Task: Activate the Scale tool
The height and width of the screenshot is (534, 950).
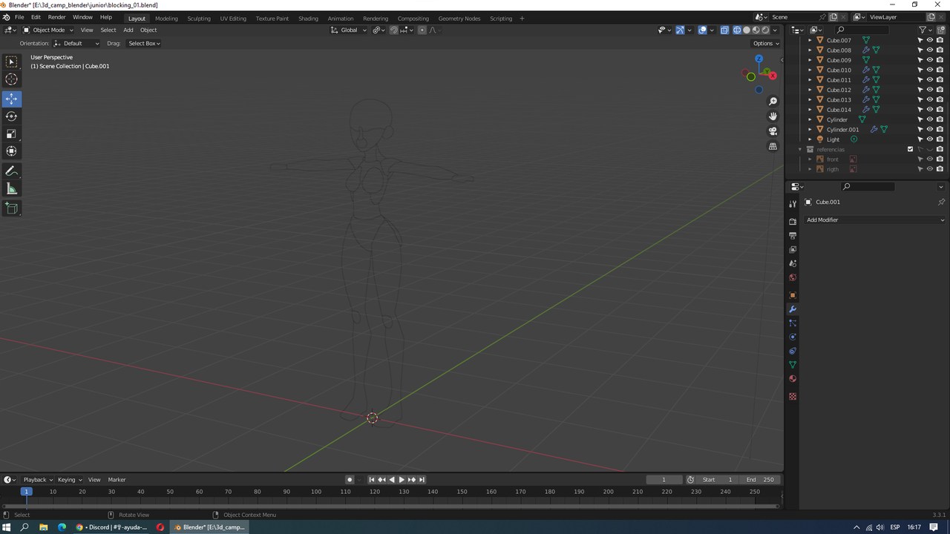Action: pyautogui.click(x=11, y=133)
